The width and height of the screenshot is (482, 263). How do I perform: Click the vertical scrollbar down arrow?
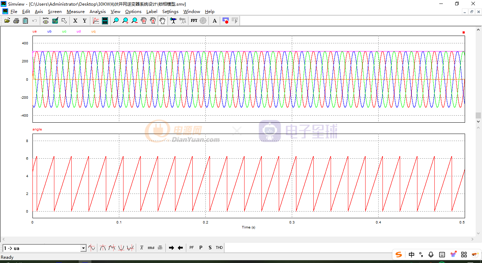pos(478,122)
